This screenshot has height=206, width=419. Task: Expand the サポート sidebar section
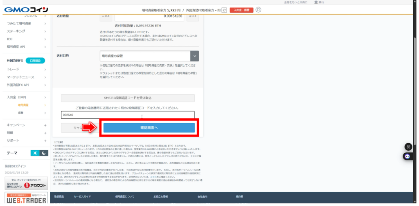tap(26, 140)
